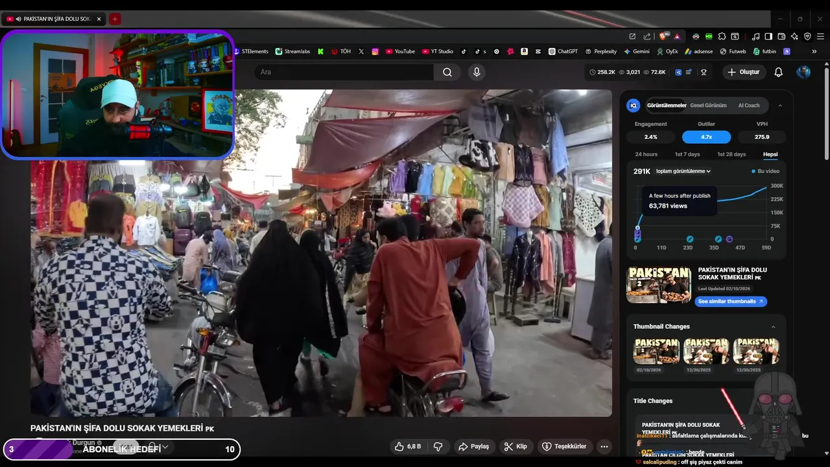Viewport: 830px width, 467px height.
Task: Select the Outlier 4.7x metric
Action: [706, 137]
